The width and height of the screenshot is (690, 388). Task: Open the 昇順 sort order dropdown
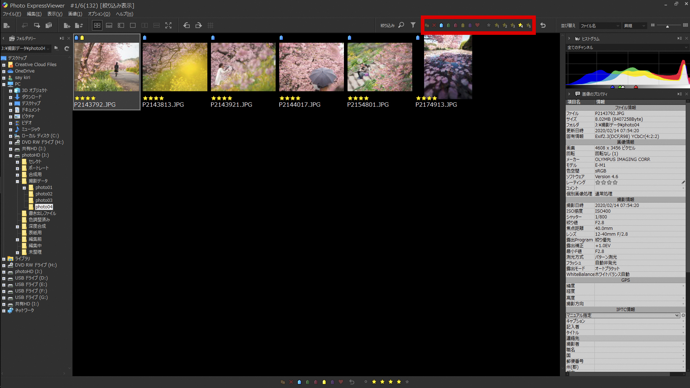point(634,26)
